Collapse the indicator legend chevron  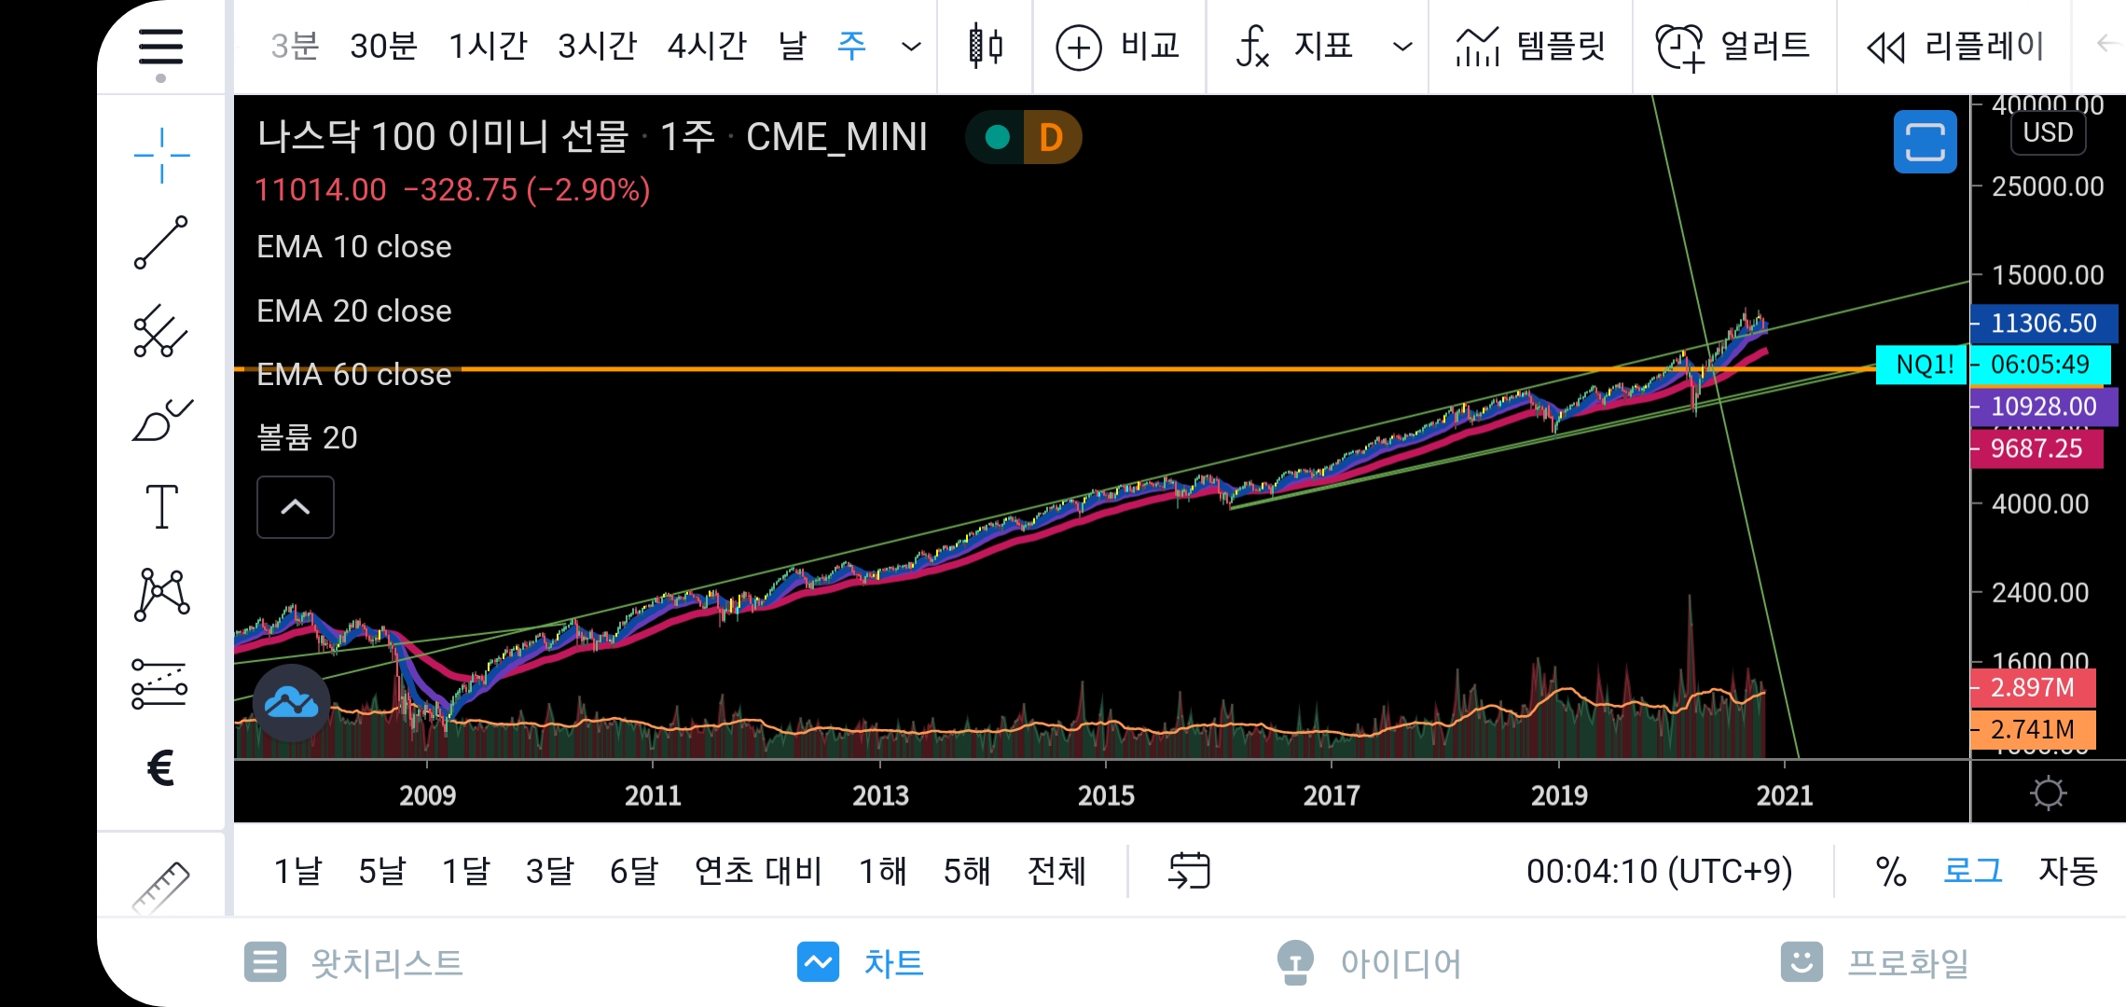[295, 507]
